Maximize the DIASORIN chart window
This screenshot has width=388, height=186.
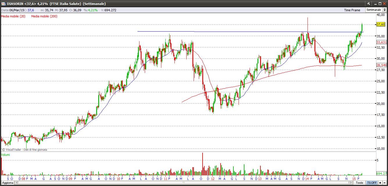(380, 3)
